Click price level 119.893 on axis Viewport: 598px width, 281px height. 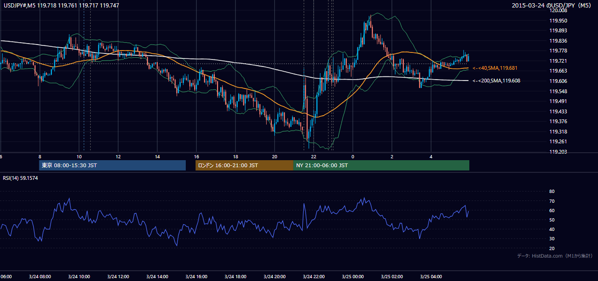pyautogui.click(x=557, y=30)
